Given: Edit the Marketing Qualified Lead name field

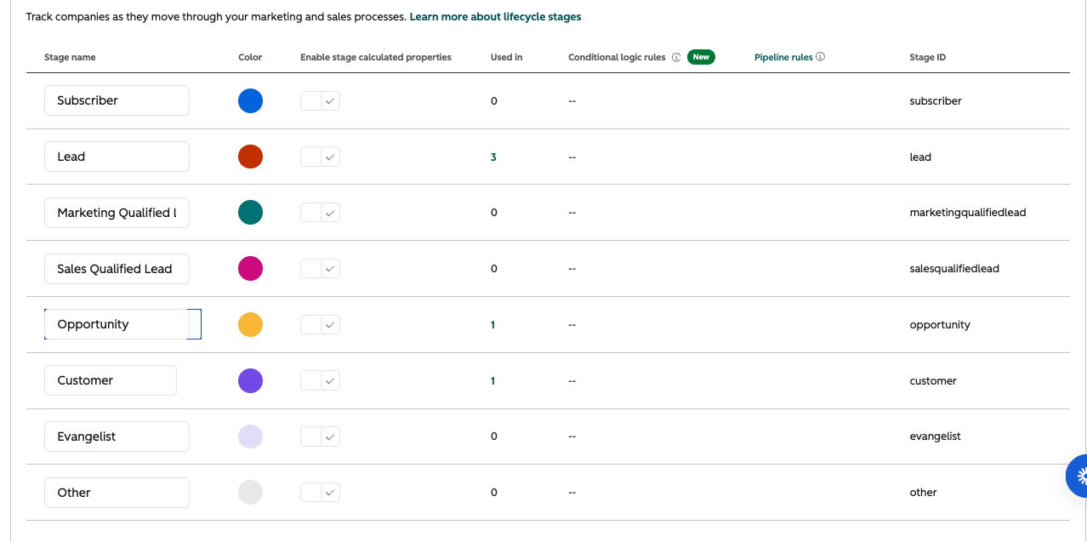Looking at the screenshot, I should click(x=117, y=213).
